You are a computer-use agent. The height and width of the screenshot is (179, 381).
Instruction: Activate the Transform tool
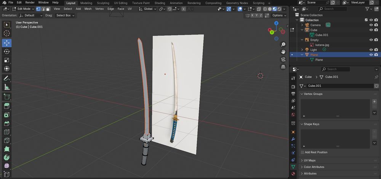tap(7, 69)
